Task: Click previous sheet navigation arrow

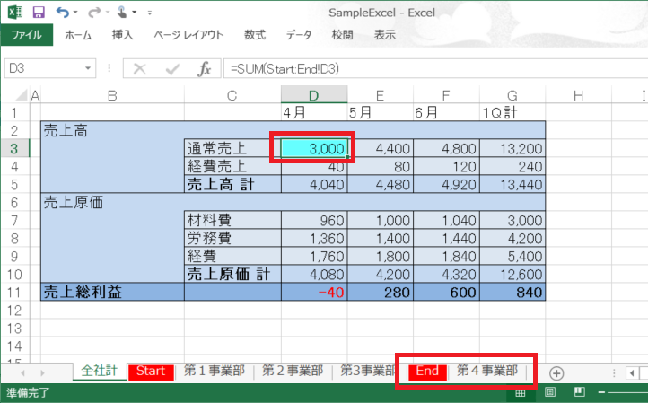Action: point(22,373)
